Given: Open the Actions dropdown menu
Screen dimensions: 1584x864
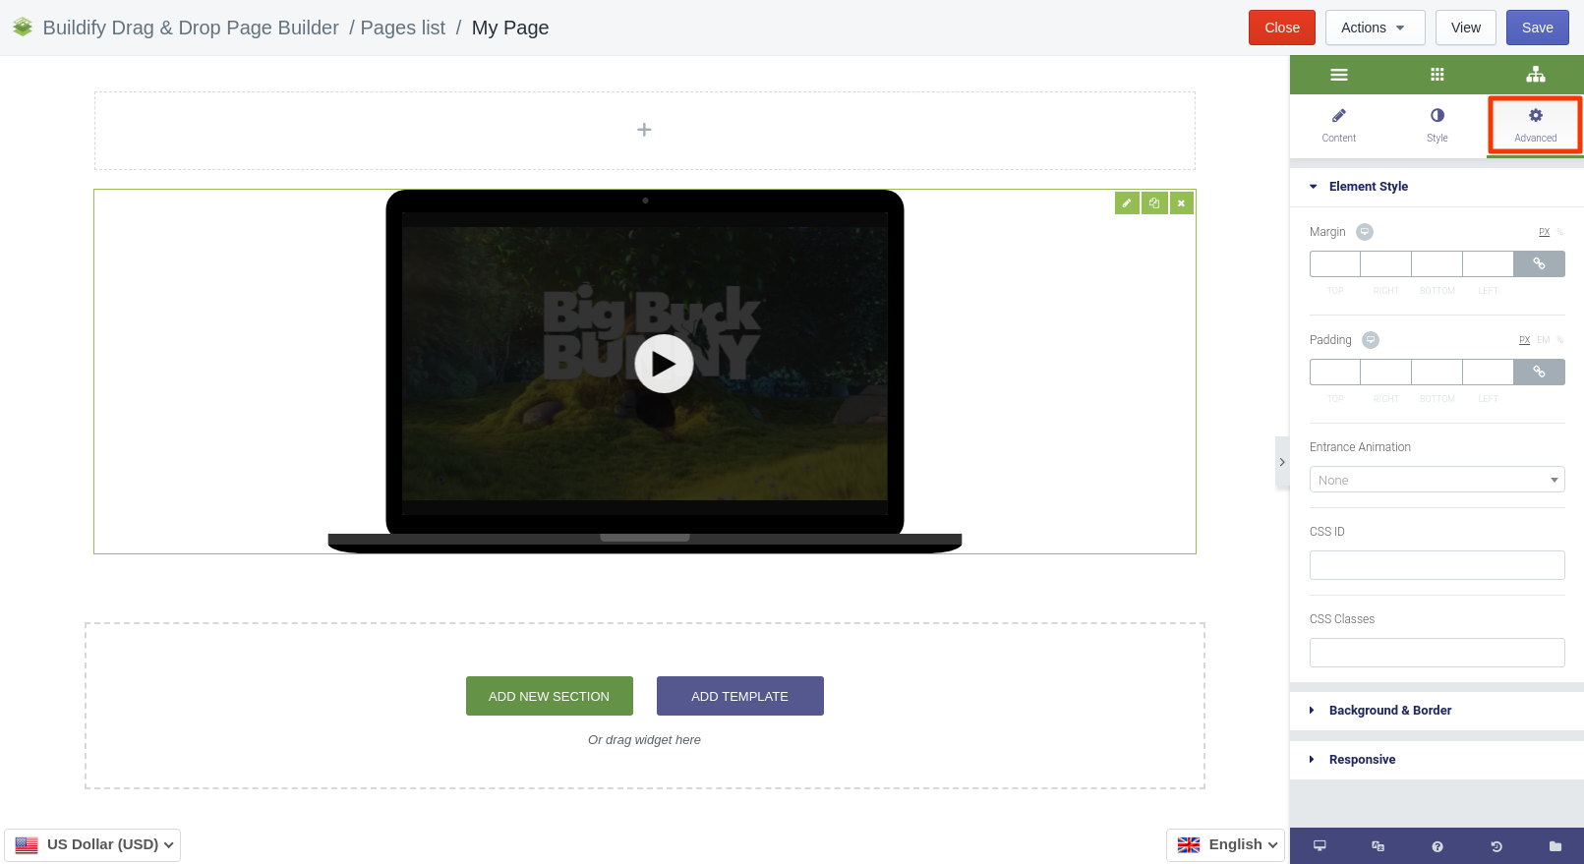Looking at the screenshot, I should [1375, 28].
